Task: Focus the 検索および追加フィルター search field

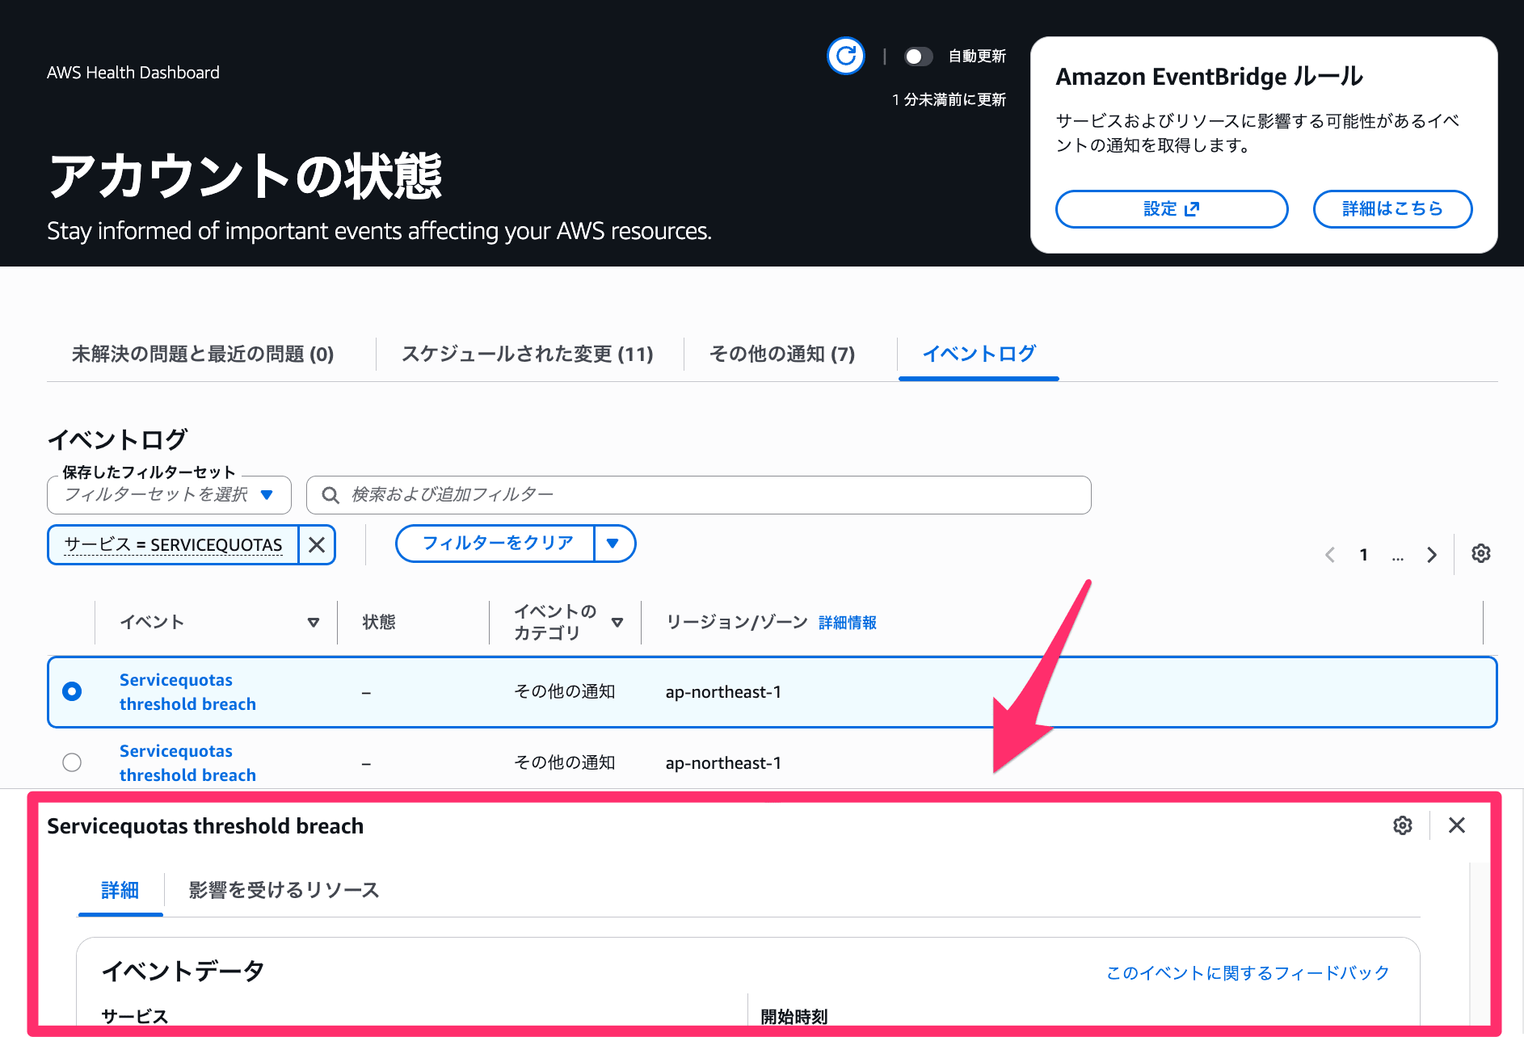Action: tap(699, 494)
